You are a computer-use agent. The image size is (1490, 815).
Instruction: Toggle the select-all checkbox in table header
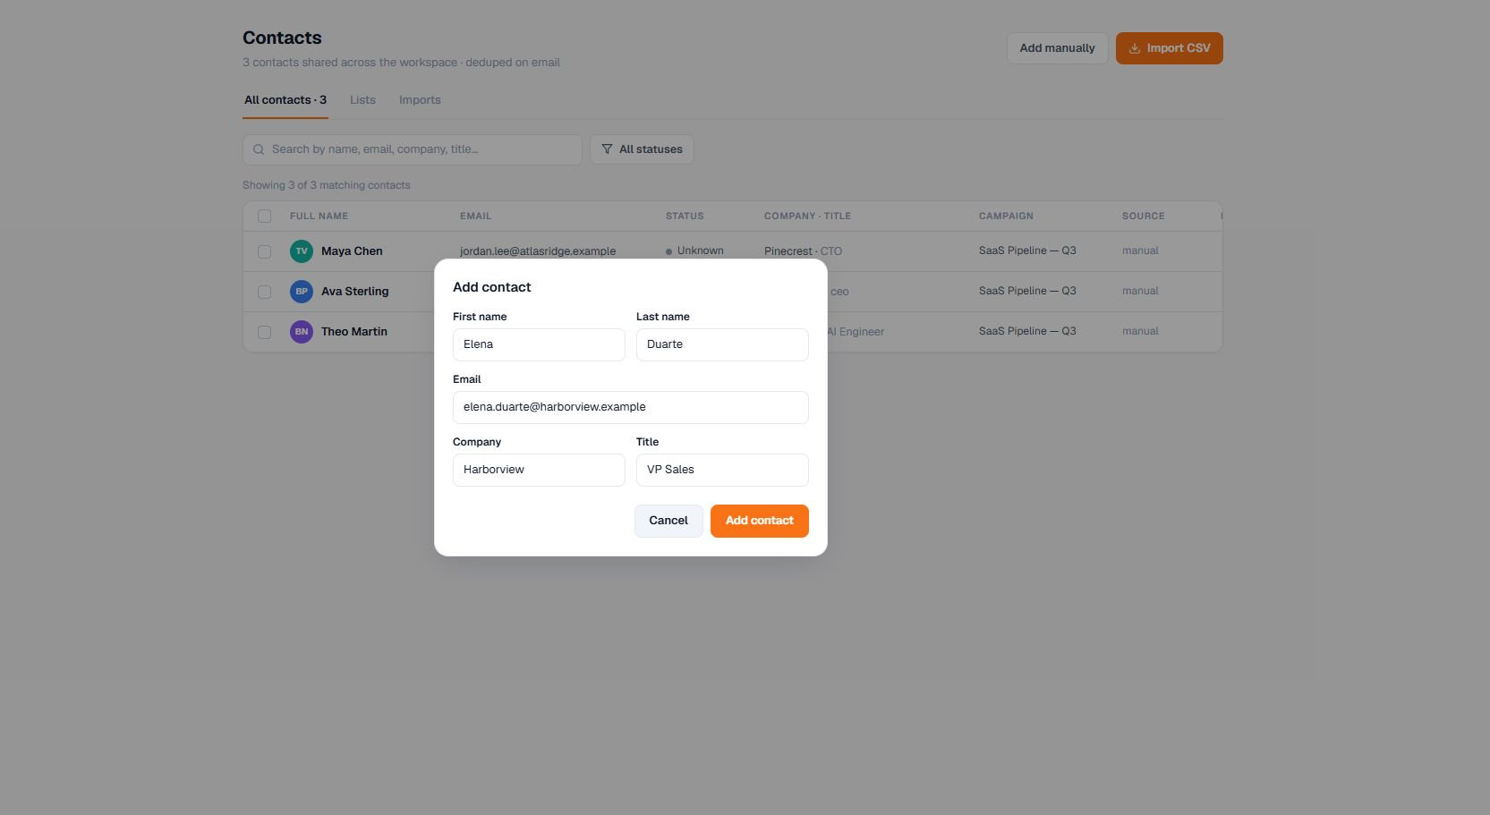pos(264,216)
